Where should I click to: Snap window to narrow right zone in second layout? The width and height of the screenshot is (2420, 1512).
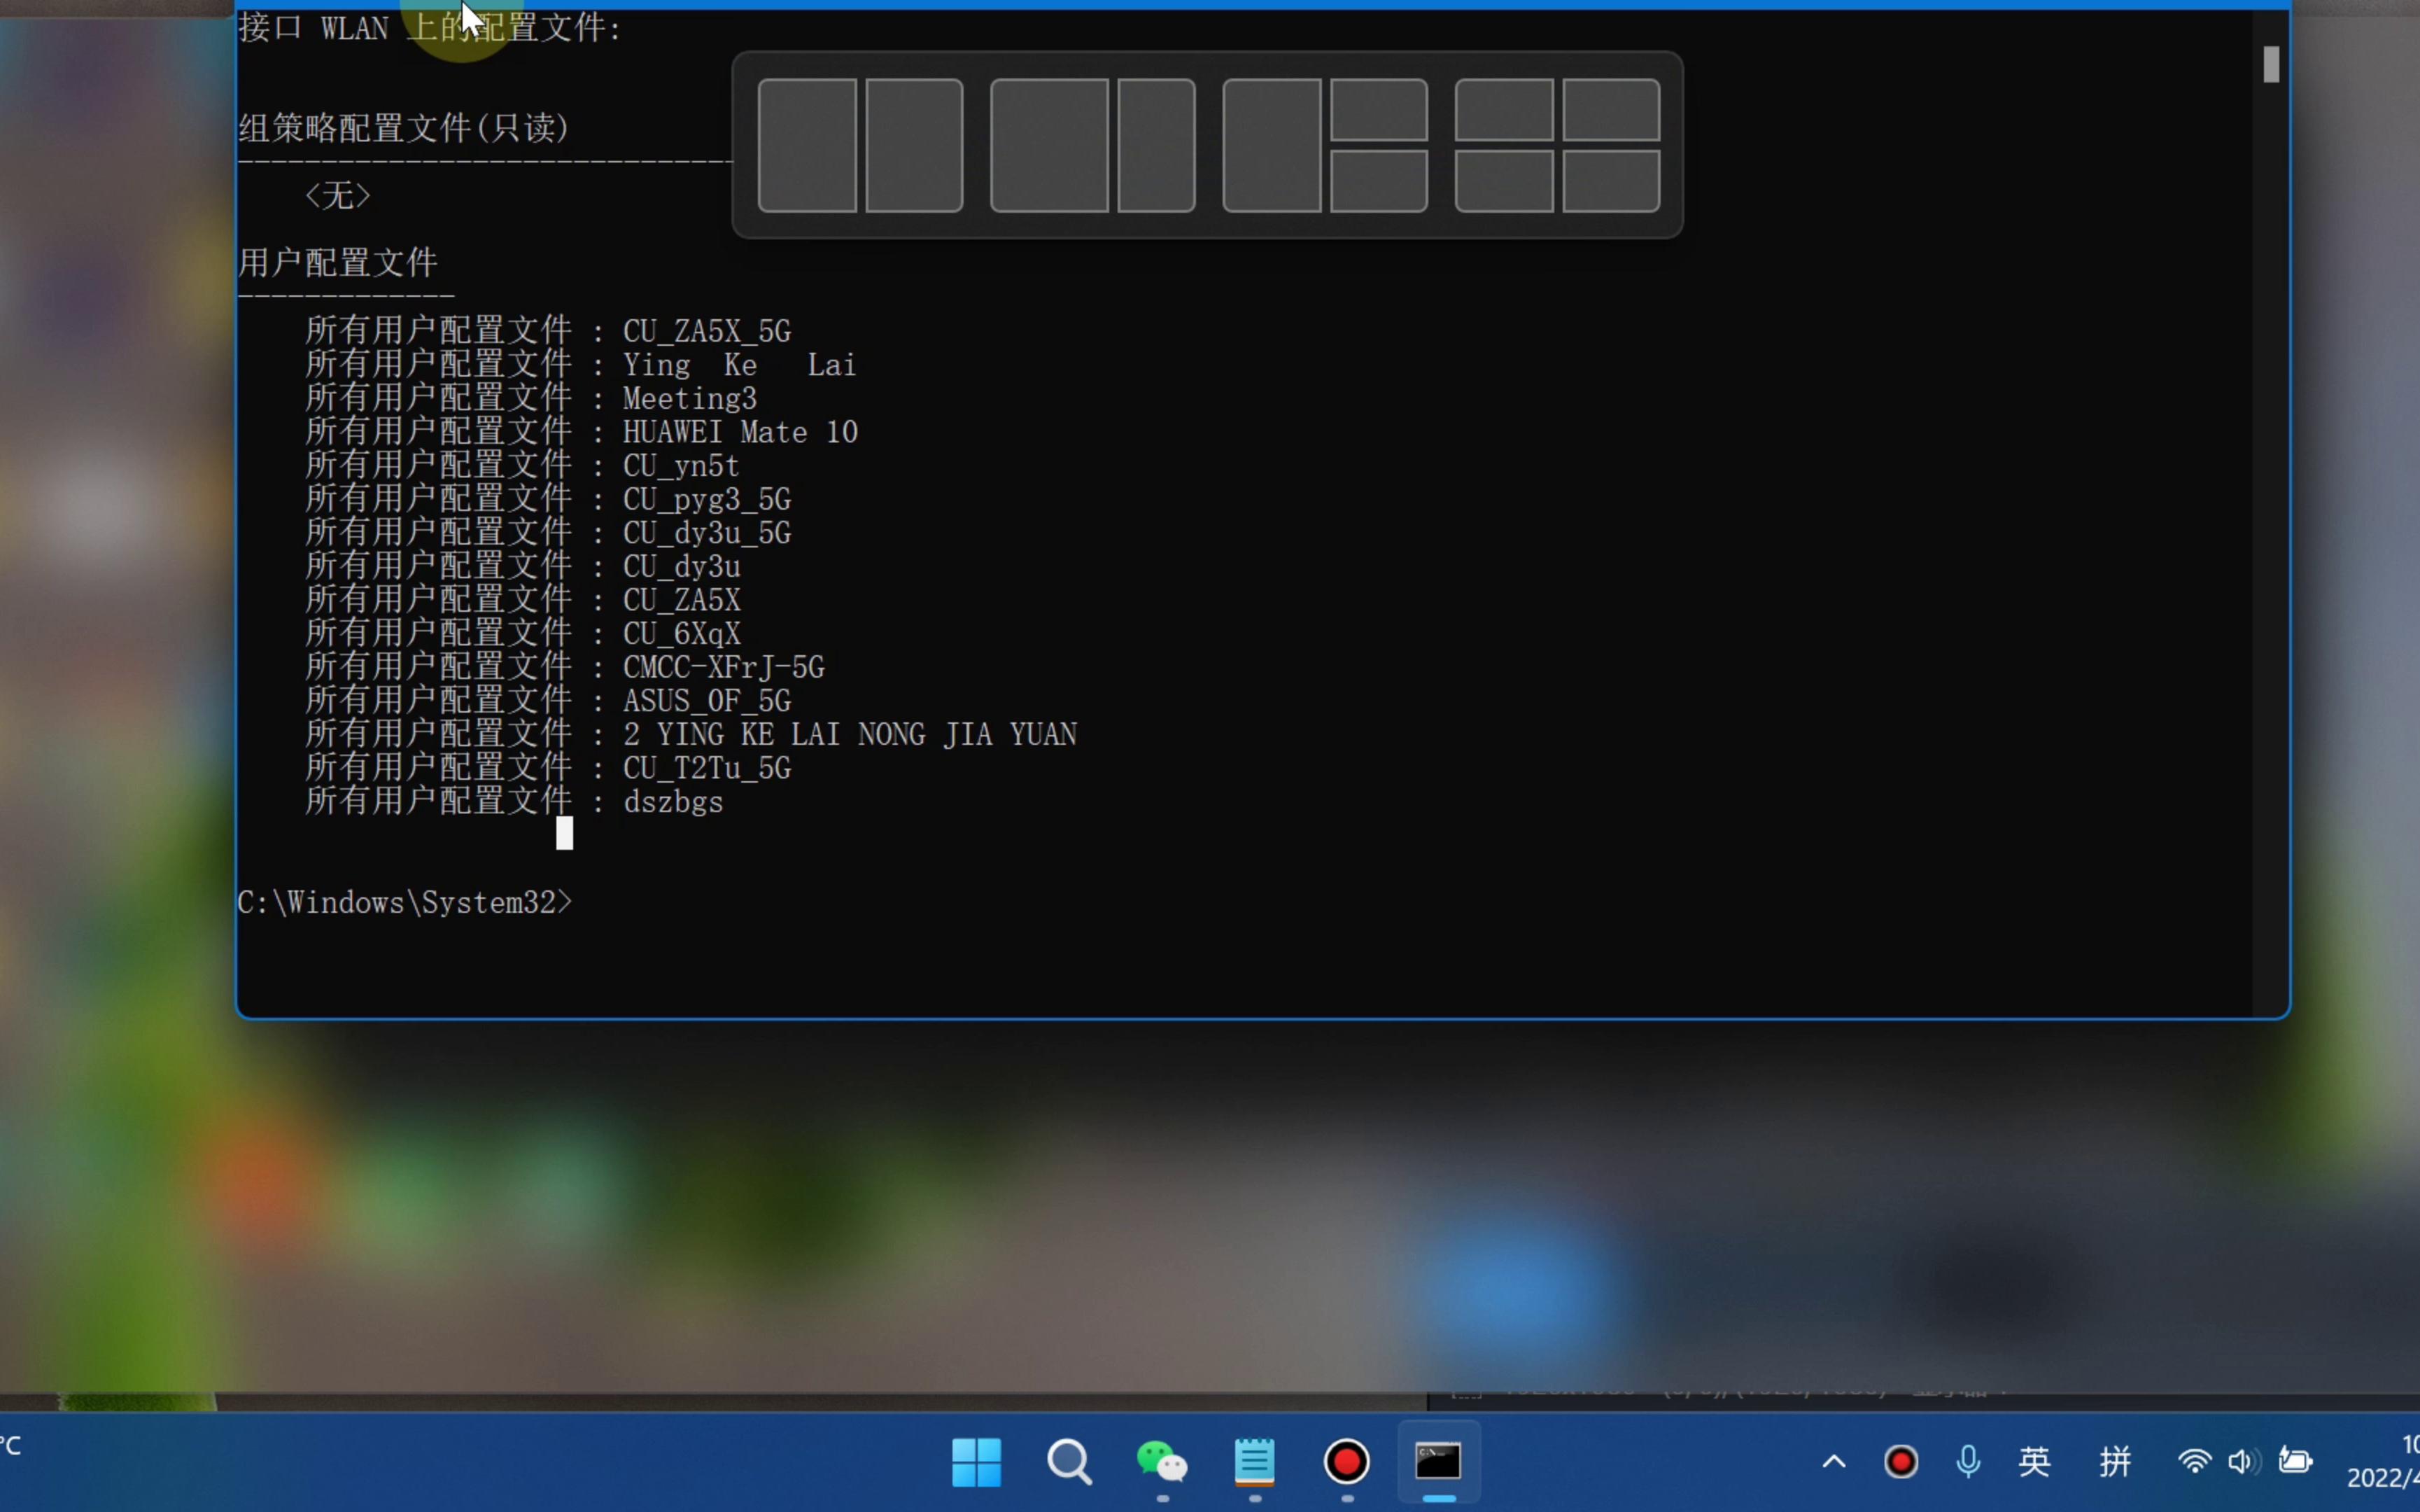1155,145
